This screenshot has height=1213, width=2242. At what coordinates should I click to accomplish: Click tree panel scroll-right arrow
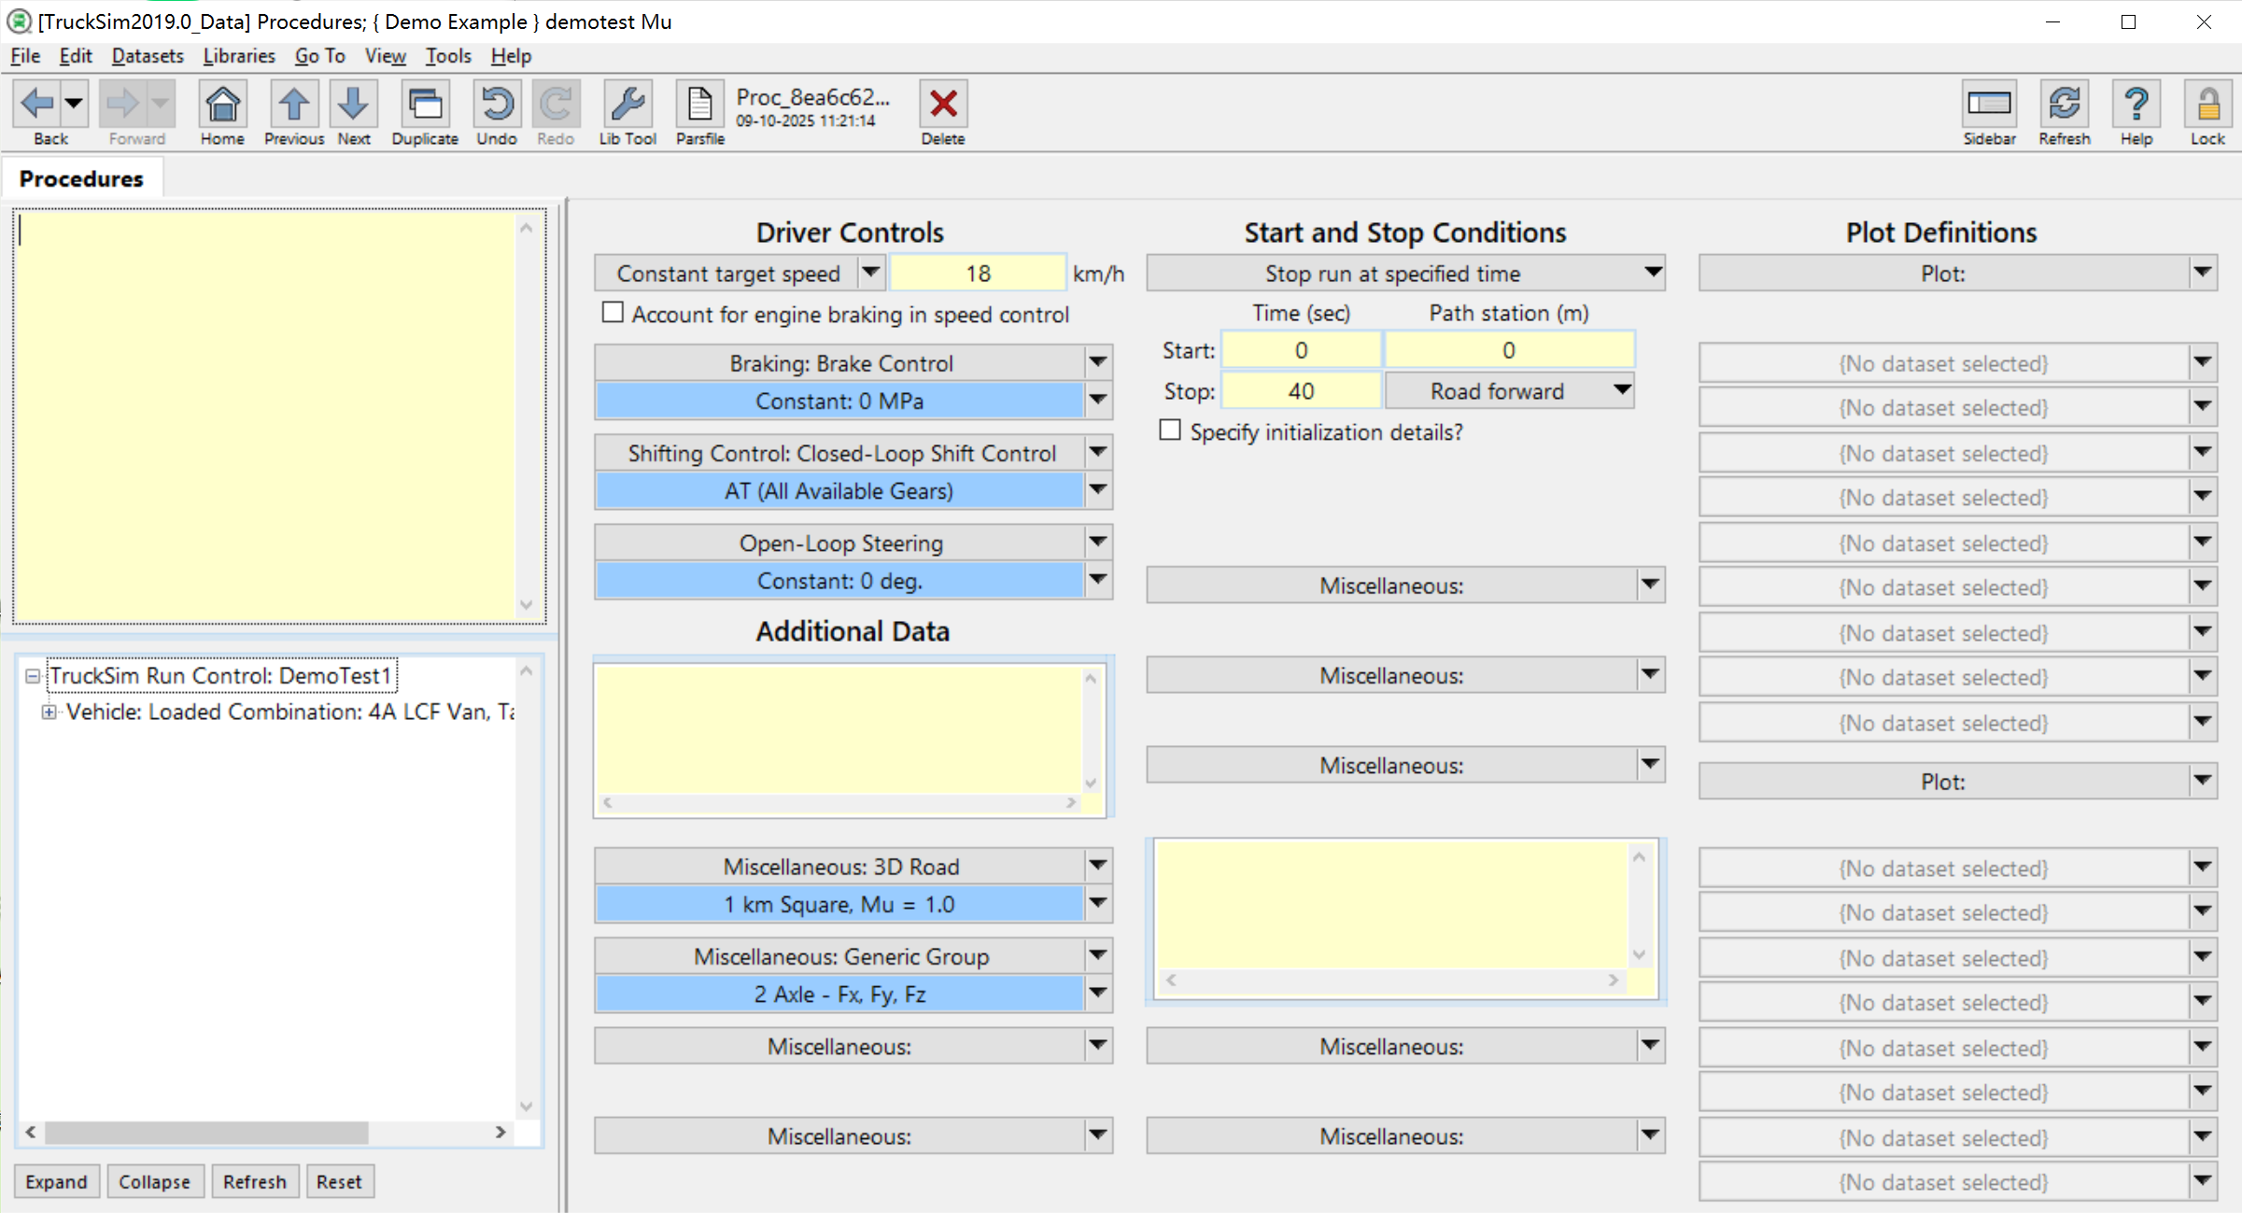(501, 1132)
